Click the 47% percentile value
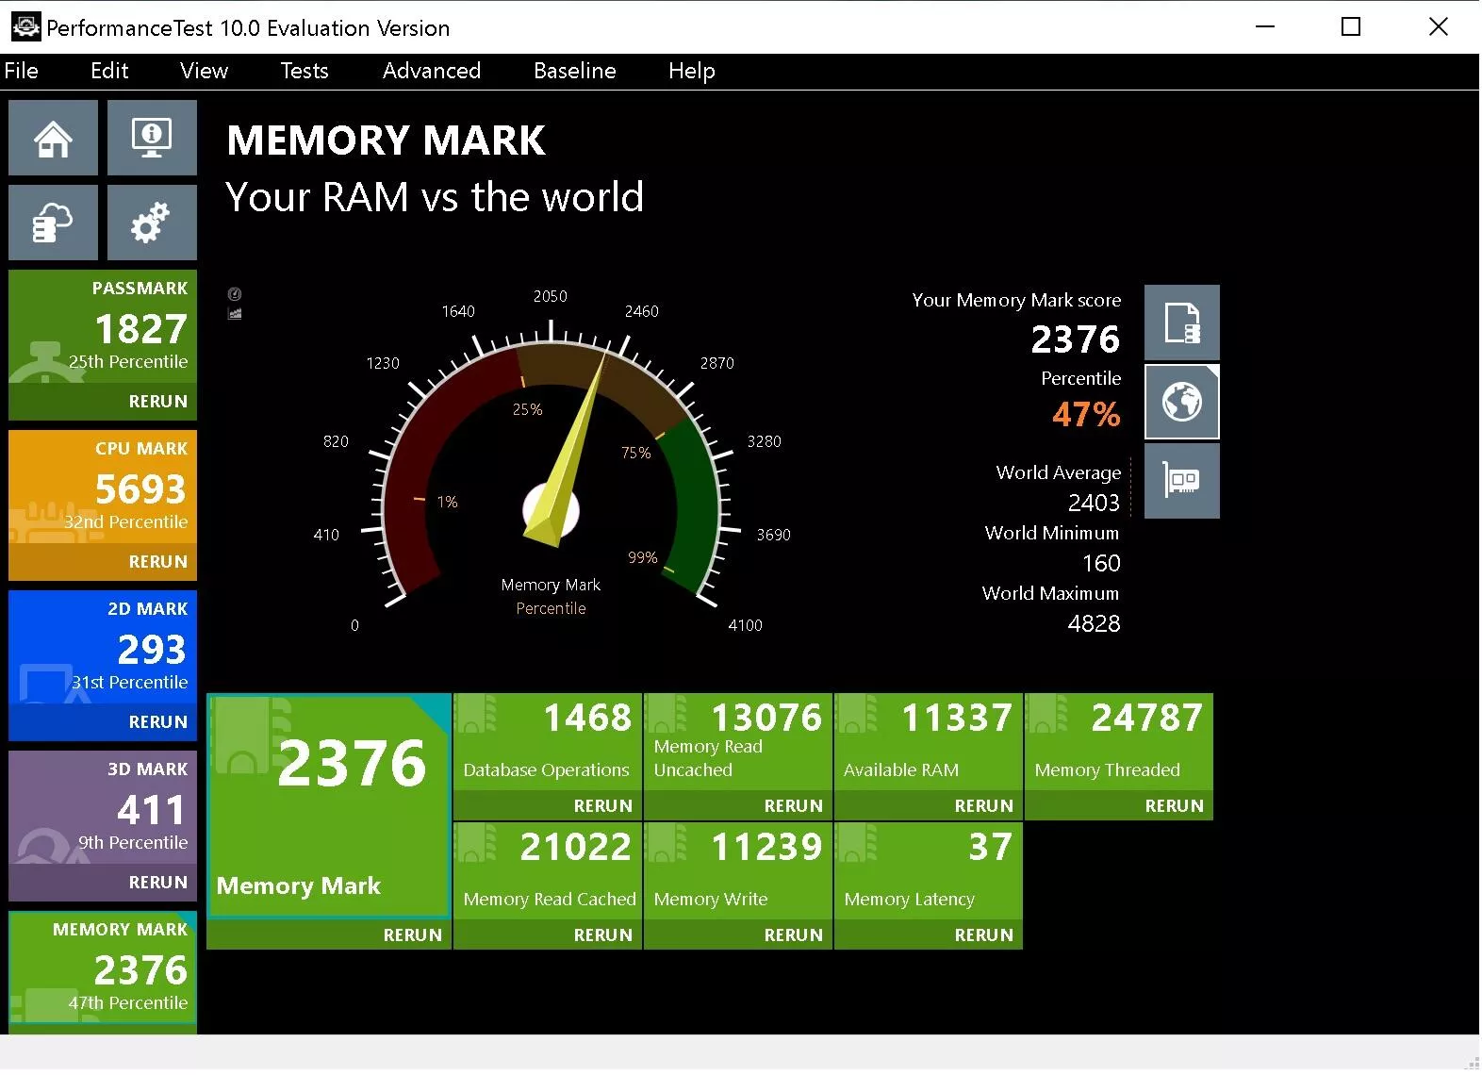 1086,414
